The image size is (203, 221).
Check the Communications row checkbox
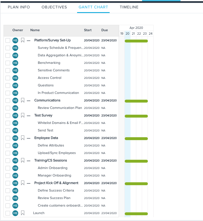8,101
